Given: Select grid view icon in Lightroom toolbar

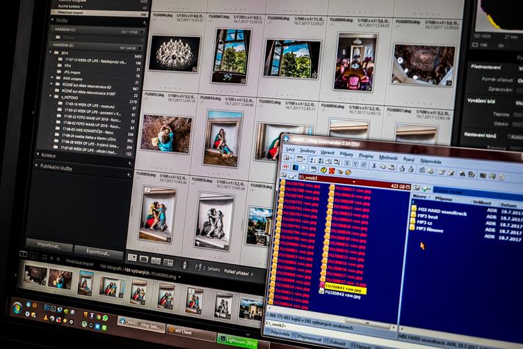Looking at the screenshot, I should 132,258.
